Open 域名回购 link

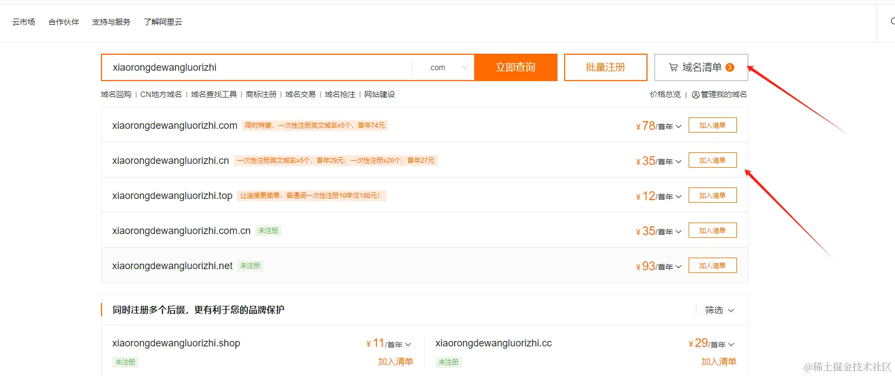pos(116,95)
